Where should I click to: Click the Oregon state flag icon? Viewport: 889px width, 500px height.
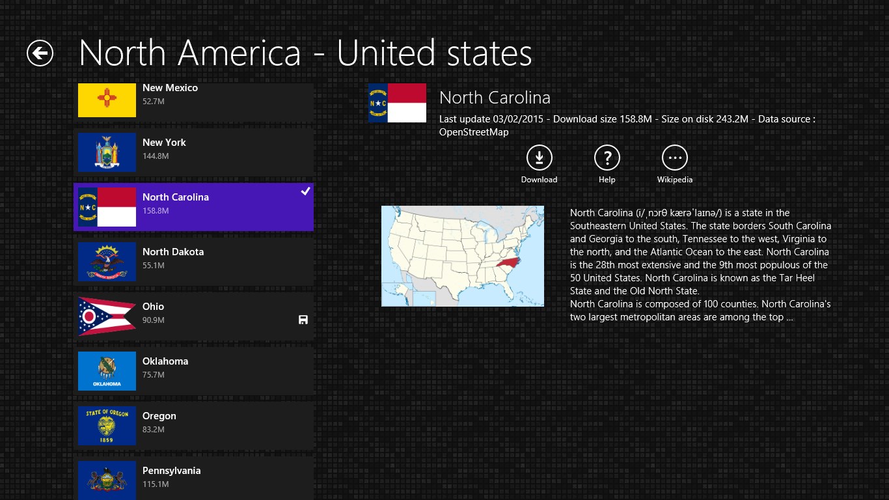click(107, 426)
